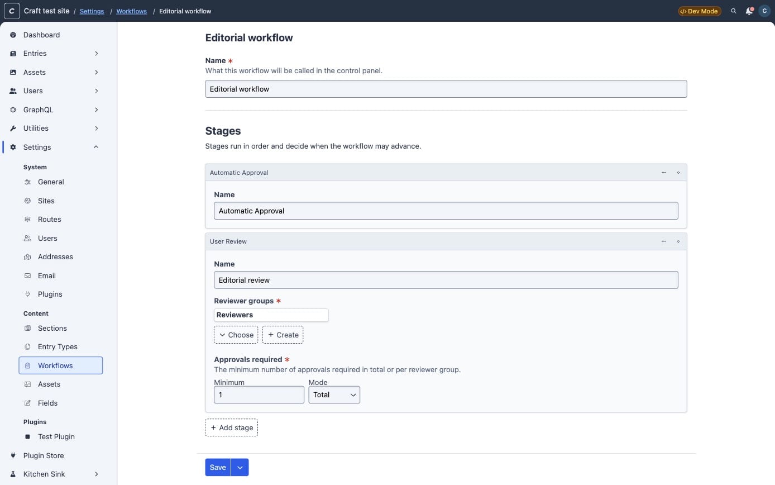Screen dimensions: 775x485
Task: Click the Sites globe icon
Action: 28,201
